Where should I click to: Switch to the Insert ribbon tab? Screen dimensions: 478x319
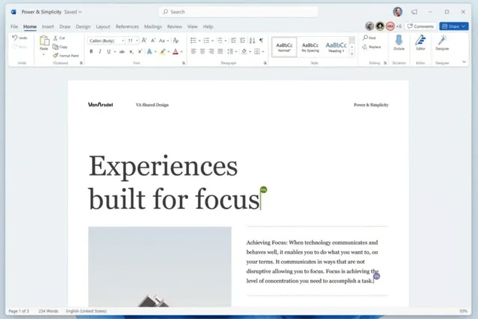pos(48,26)
